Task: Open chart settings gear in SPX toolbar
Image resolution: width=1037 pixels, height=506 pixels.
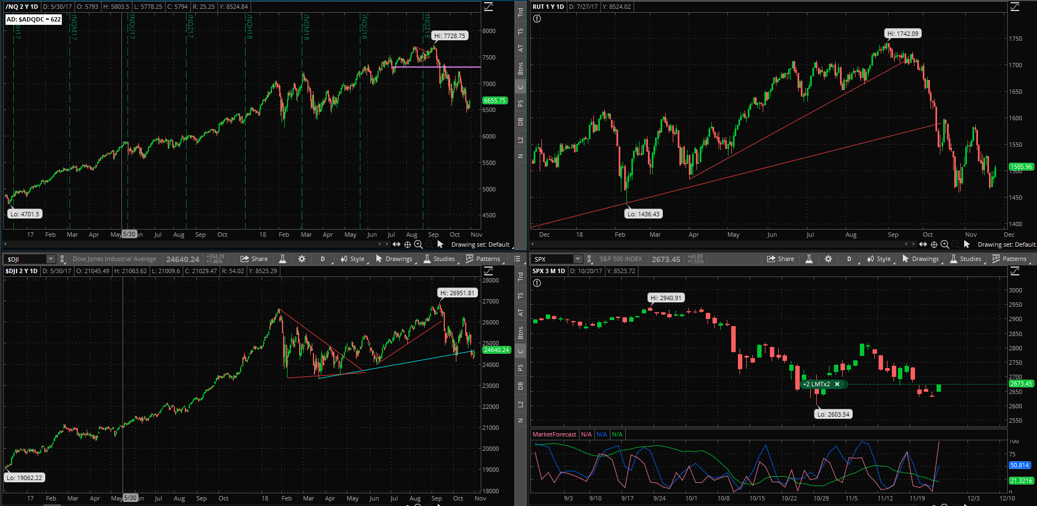Action: (828, 259)
